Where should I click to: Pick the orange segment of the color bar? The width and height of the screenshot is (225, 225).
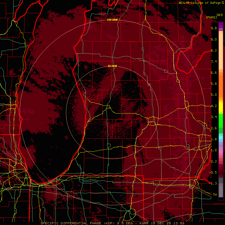[221, 86]
